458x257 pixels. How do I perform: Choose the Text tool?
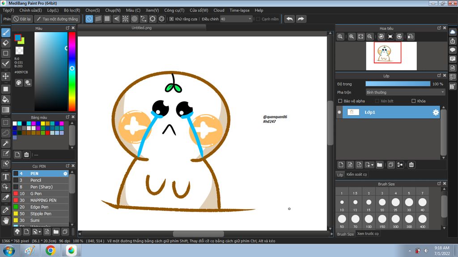pyautogui.click(x=6, y=177)
